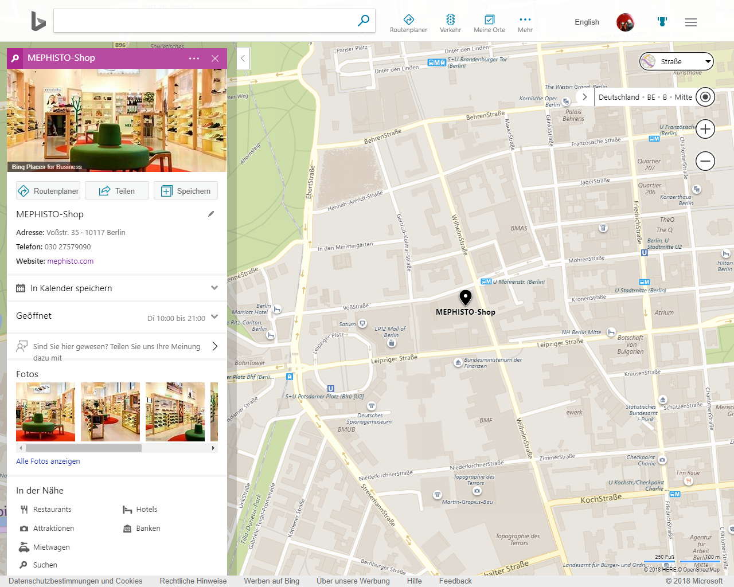Zoom out on the map
Viewport: 734px width, 587px height.
705,161
